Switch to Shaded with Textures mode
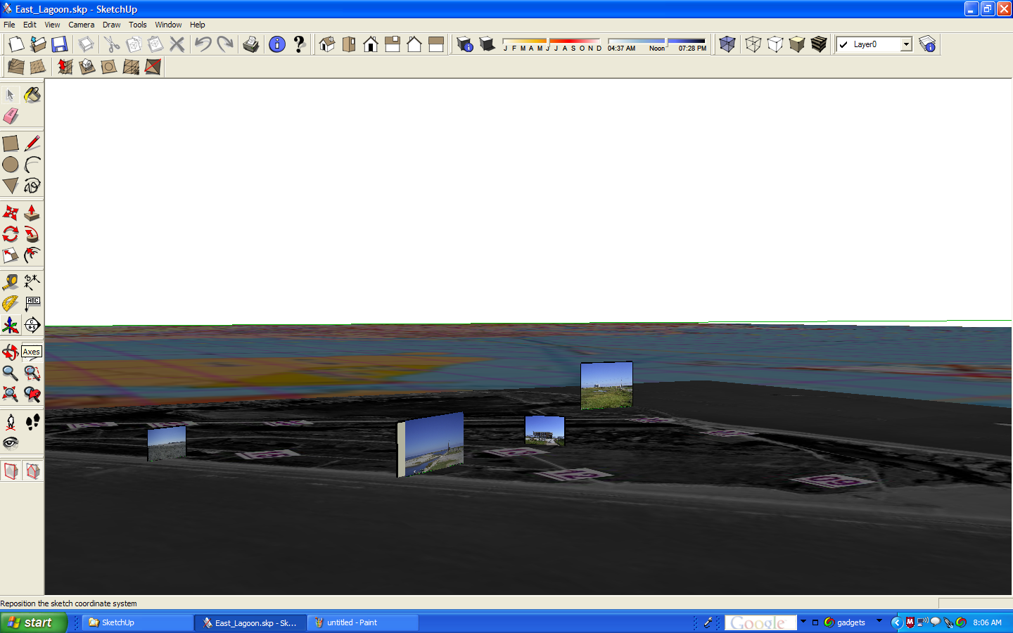 click(819, 44)
